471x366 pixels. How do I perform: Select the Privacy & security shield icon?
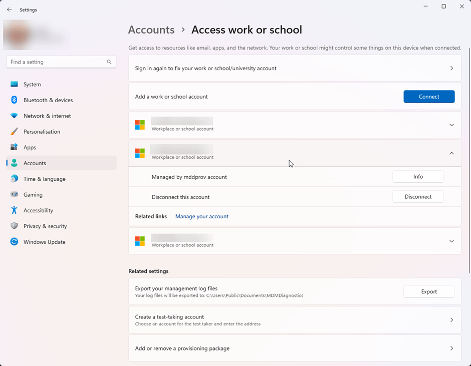[x=14, y=226]
